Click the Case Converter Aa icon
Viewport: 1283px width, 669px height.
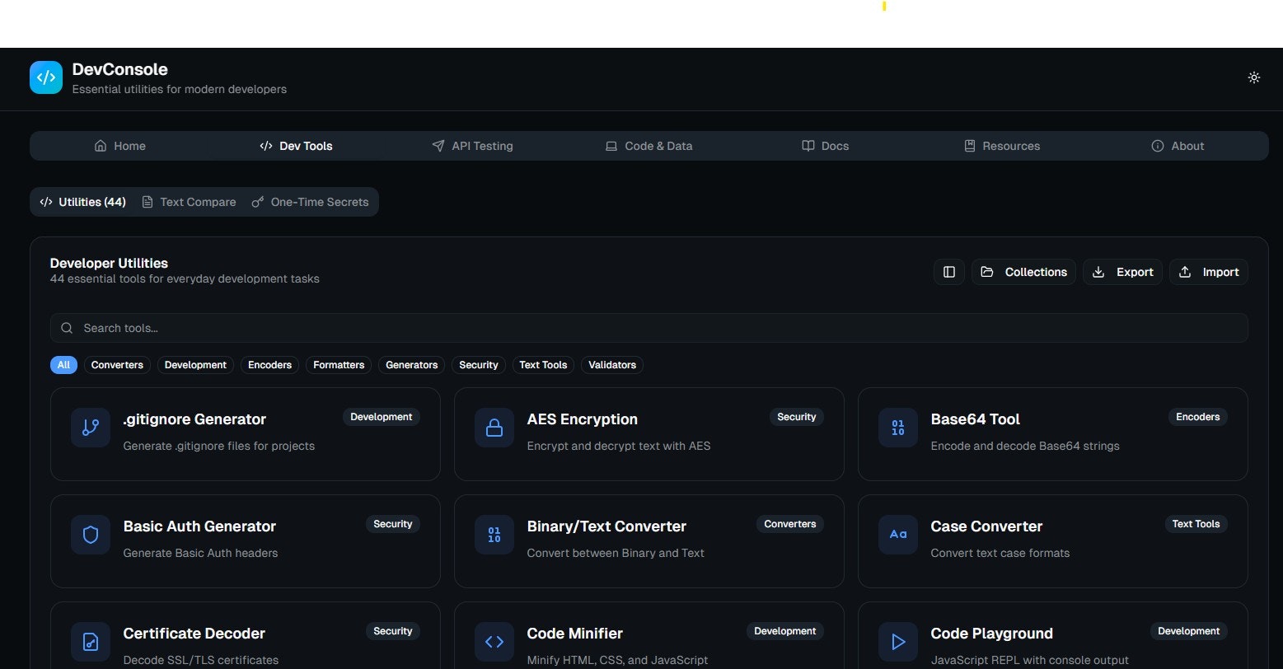(x=897, y=535)
